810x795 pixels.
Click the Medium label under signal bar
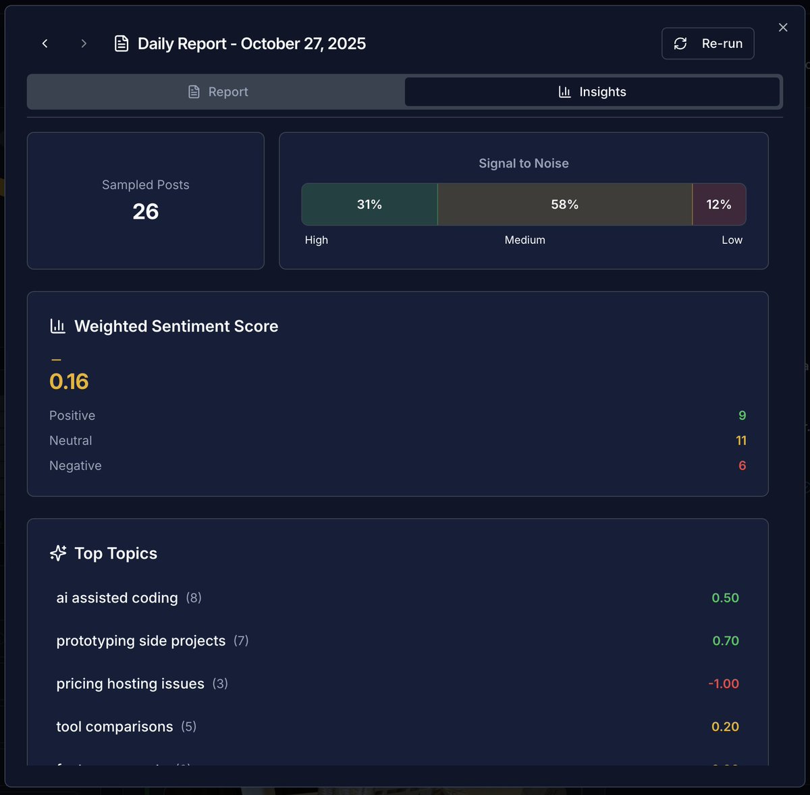[525, 240]
